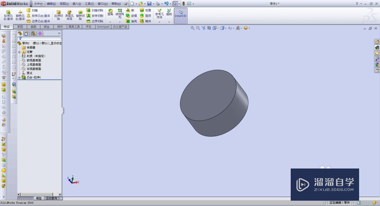380x206 pixels.
Task: Click the Rebuild traffic light icon
Action: click(x=184, y=4)
